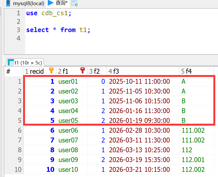Select cell user06

71,131
